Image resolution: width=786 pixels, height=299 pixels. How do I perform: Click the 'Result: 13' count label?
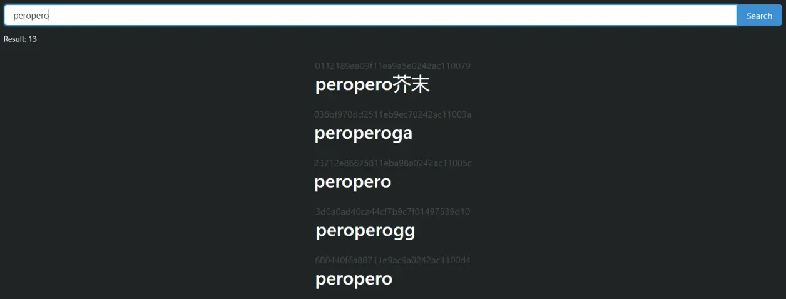coord(20,39)
